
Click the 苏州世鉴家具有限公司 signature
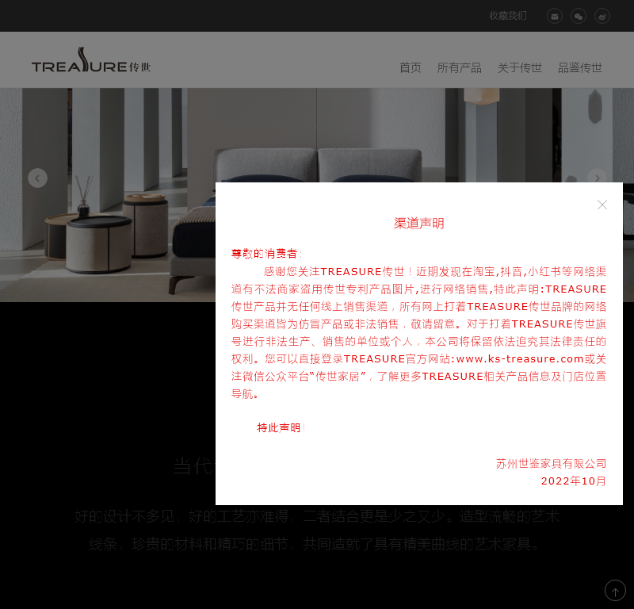[x=551, y=464]
